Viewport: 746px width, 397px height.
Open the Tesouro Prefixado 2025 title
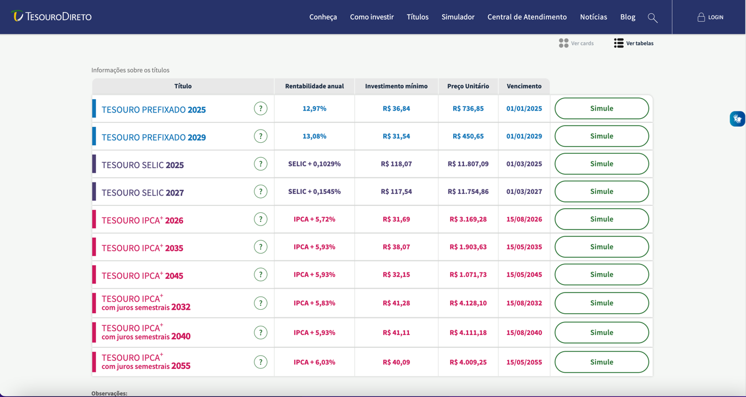[153, 110]
